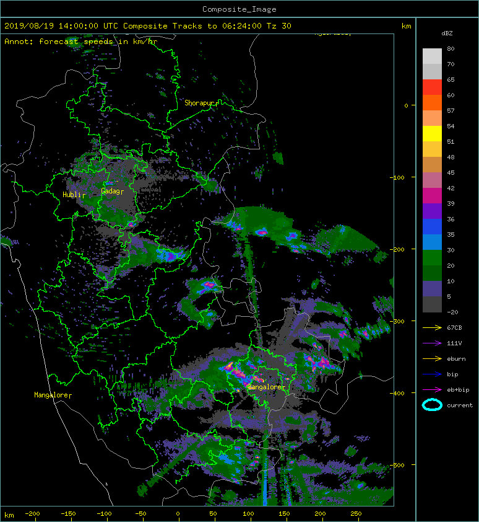Click the current legend label
Screen dimensions: 479x522
pyautogui.click(x=460, y=405)
